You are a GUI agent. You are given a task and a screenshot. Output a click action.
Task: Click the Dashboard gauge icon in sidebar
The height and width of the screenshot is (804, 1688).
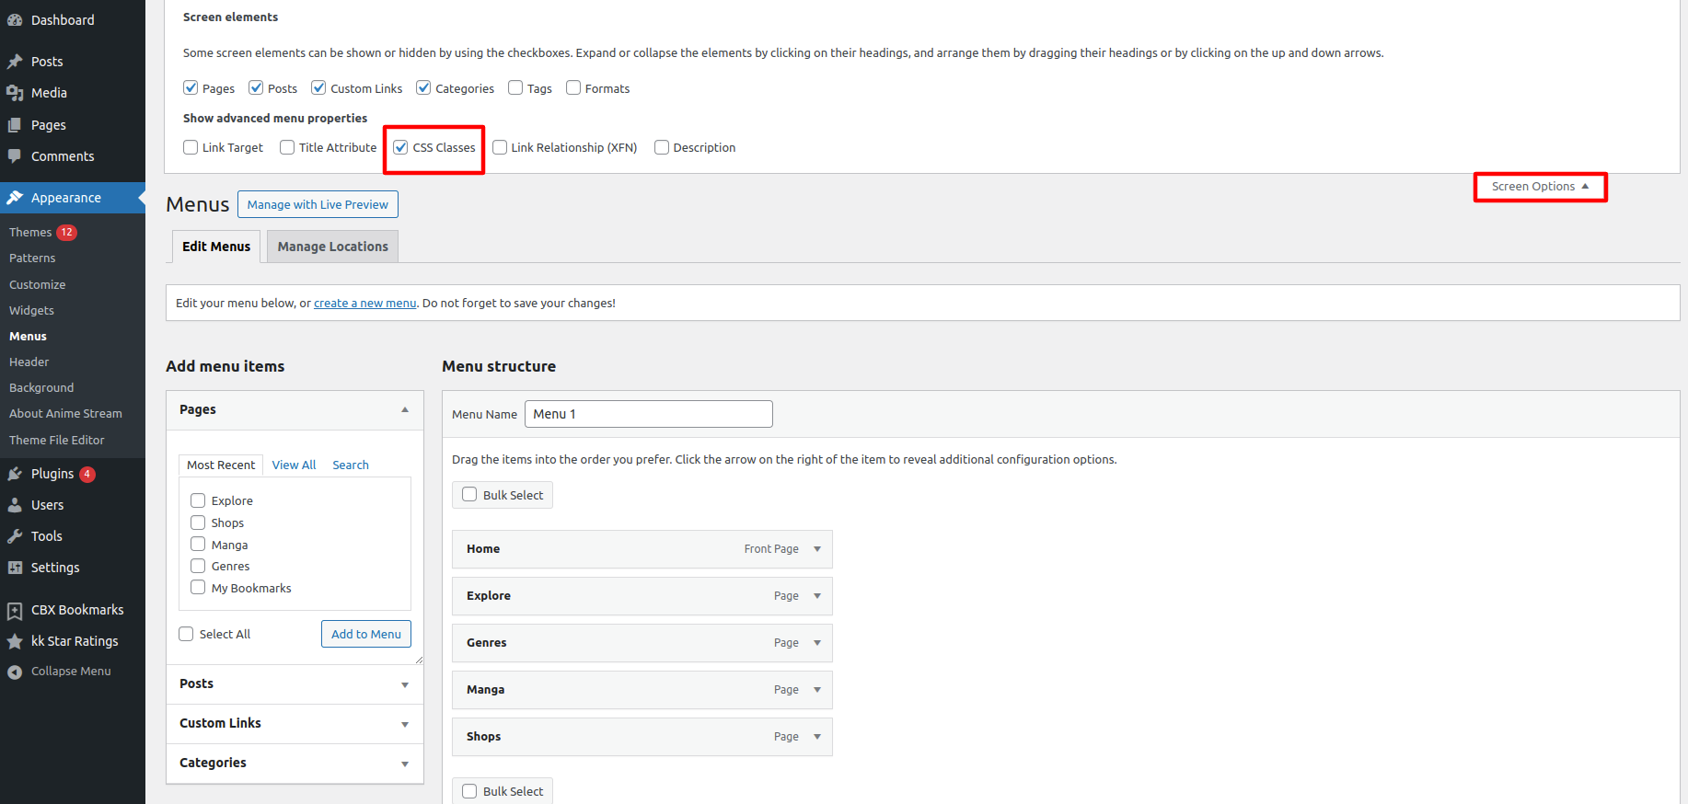[x=15, y=20]
